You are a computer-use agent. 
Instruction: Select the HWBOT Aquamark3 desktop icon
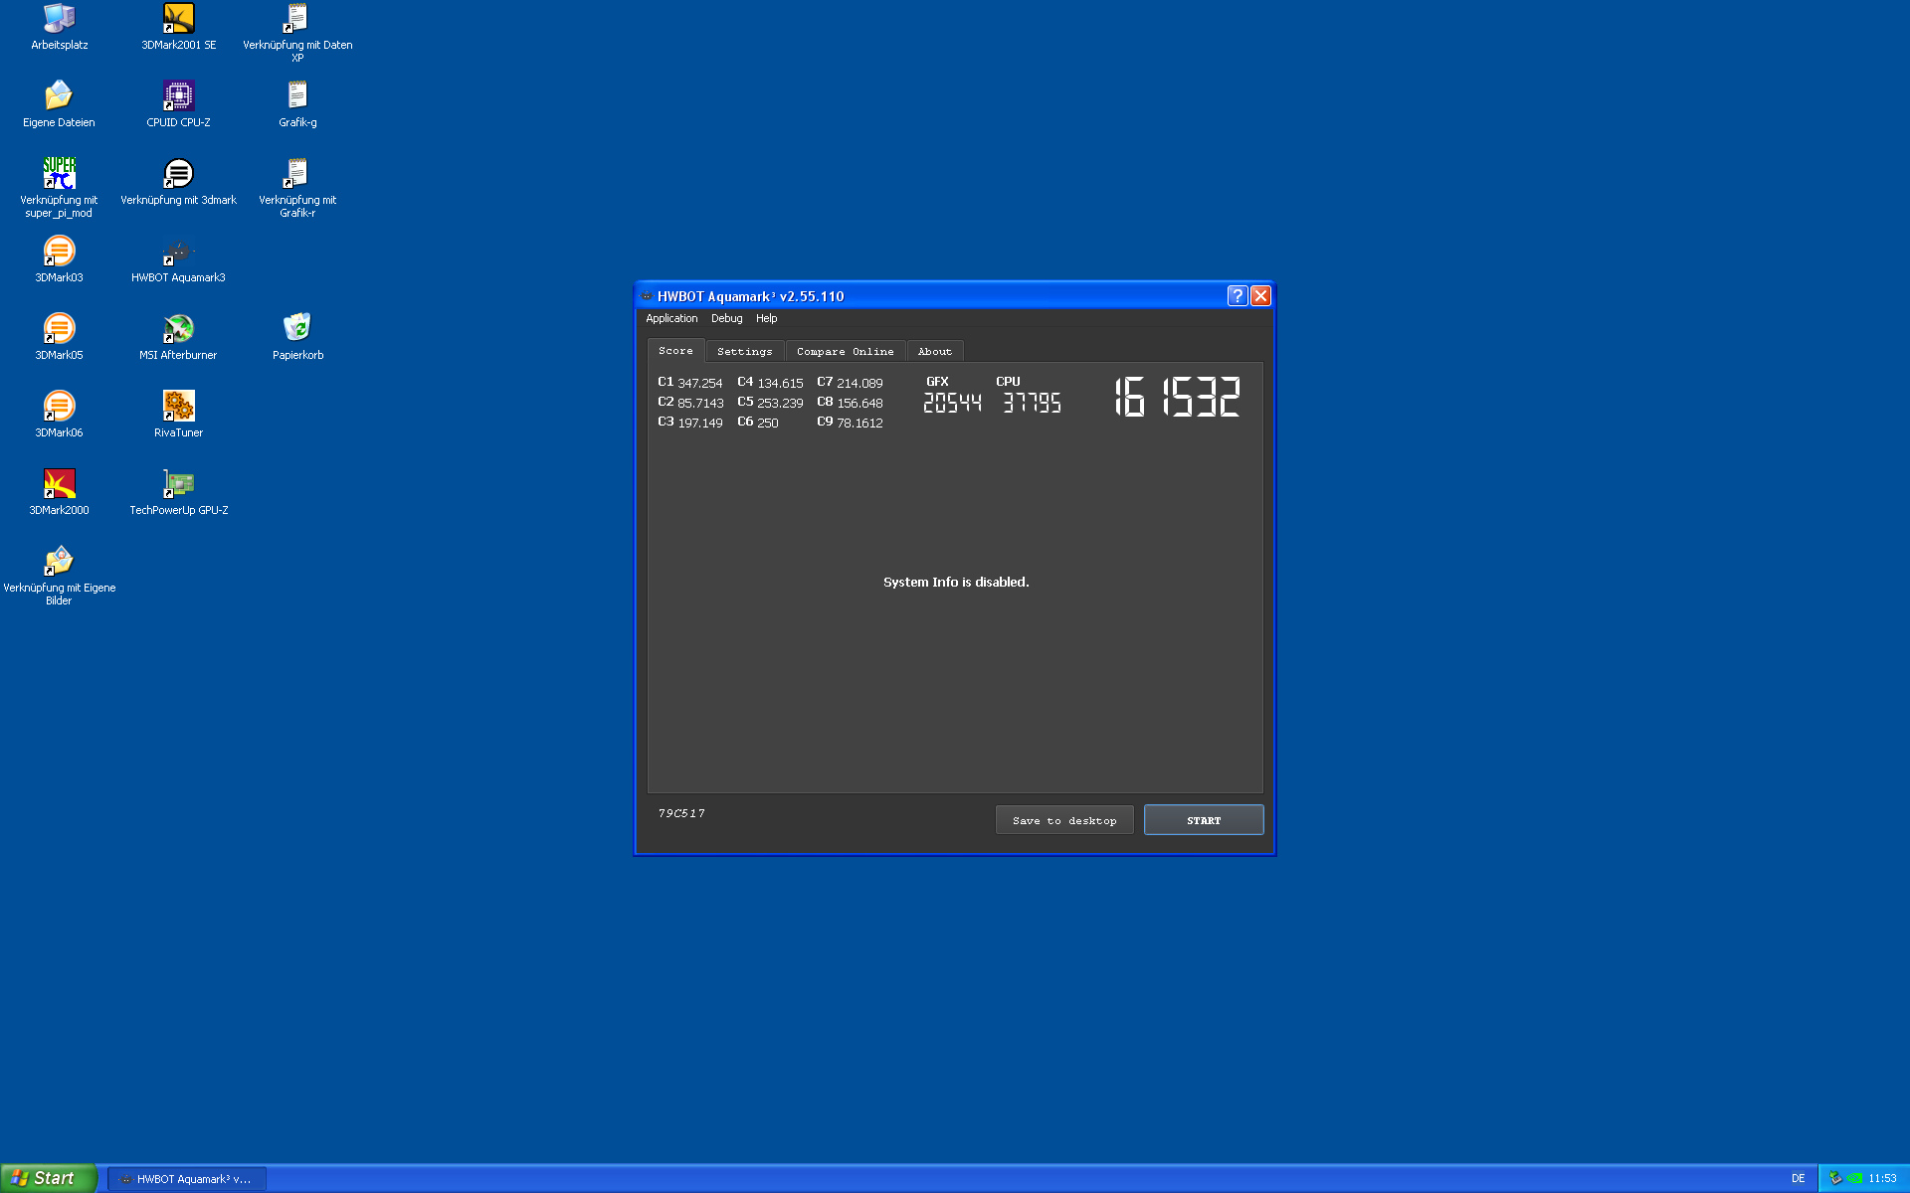coord(178,259)
